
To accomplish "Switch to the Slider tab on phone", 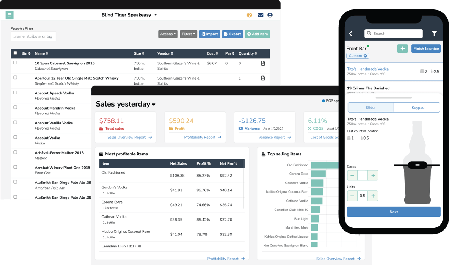I will click(371, 108).
